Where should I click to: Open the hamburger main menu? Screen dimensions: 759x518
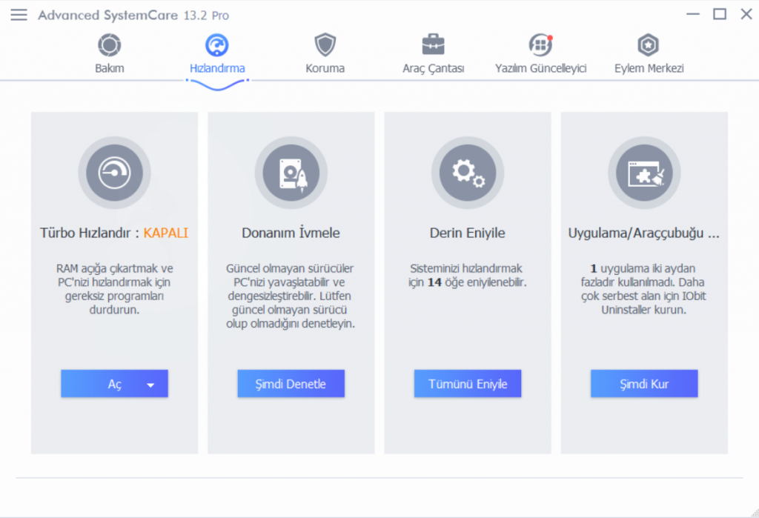tap(19, 15)
